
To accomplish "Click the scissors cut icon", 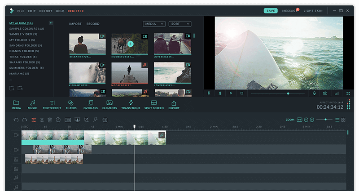I will tap(42, 120).
